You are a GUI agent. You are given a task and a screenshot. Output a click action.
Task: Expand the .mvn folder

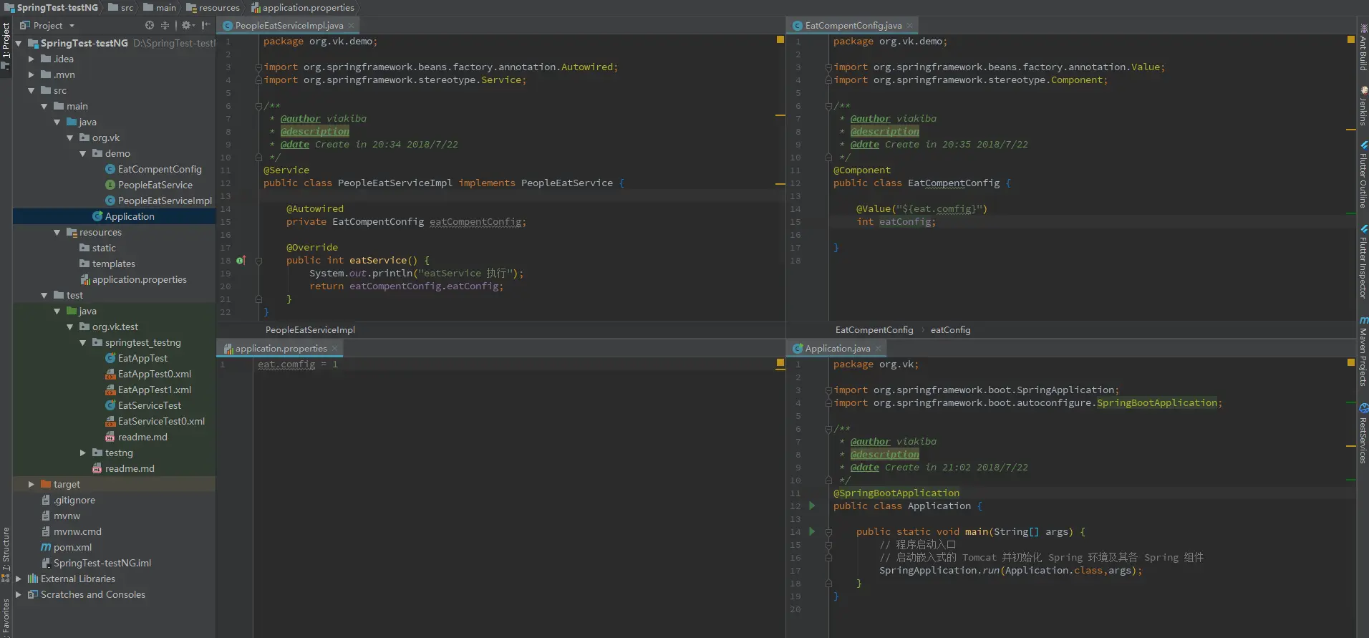32,74
